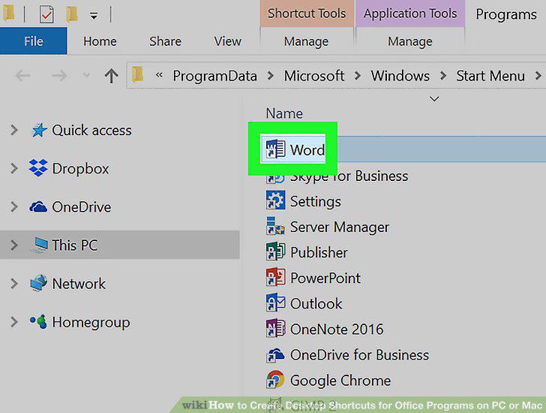
Task: Select the Publisher file name
Action: click(x=319, y=252)
